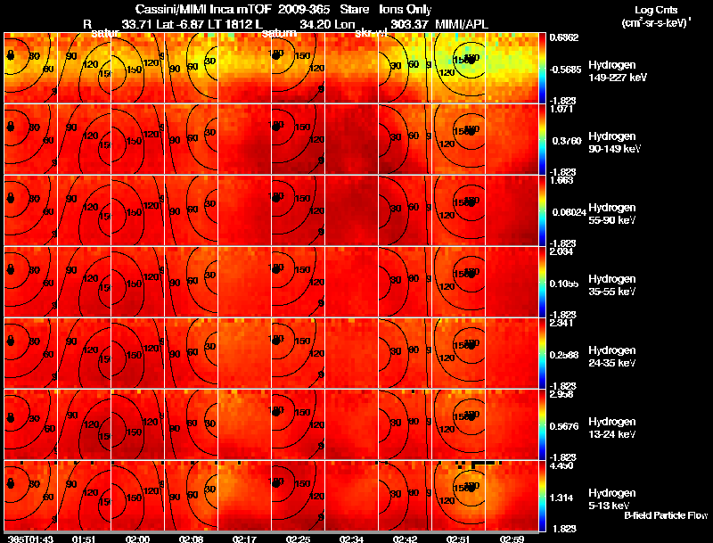Screen dimensions: 713x543
Task: Select the 5-13 keV image panel at 02:59
Action: (512, 496)
